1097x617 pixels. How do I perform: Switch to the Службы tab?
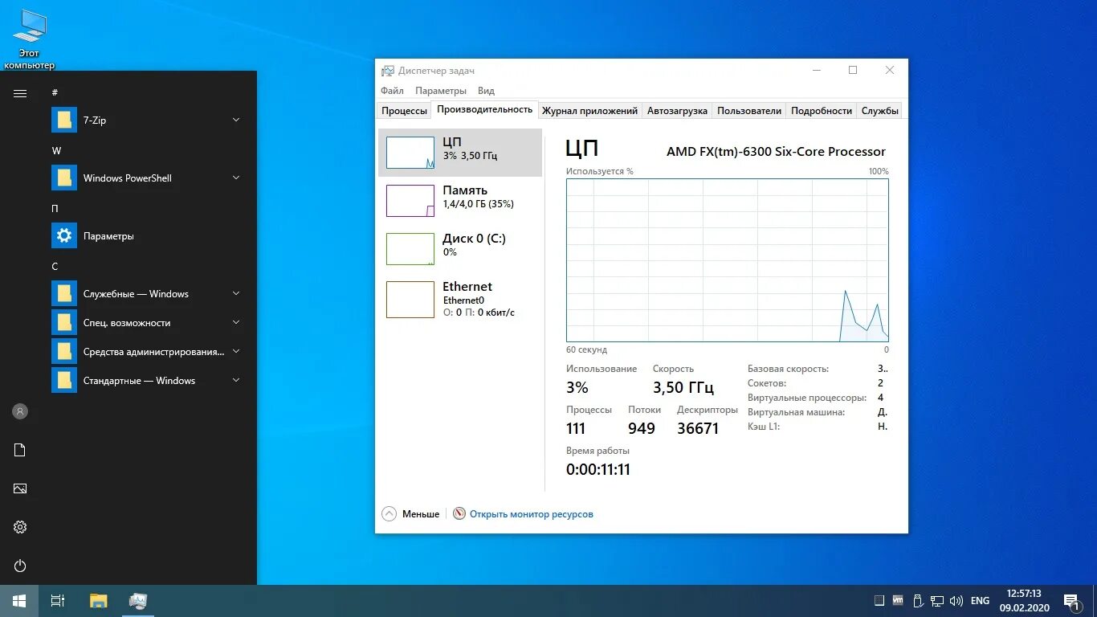(880, 111)
